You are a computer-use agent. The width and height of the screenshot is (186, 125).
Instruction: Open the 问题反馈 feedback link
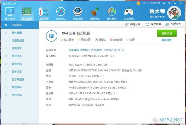click(155, 3)
